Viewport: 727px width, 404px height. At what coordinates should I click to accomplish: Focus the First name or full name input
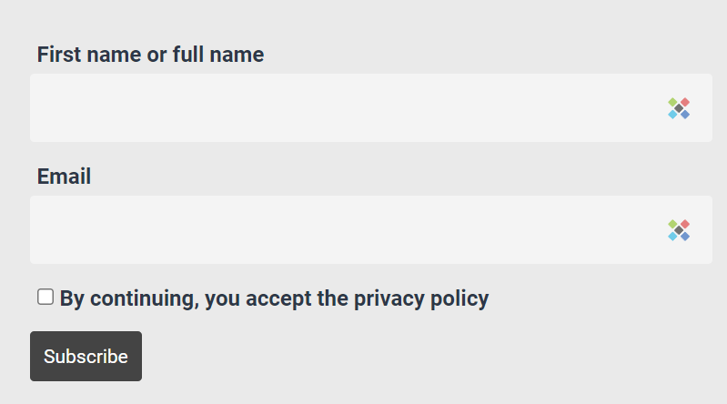[x=371, y=107]
